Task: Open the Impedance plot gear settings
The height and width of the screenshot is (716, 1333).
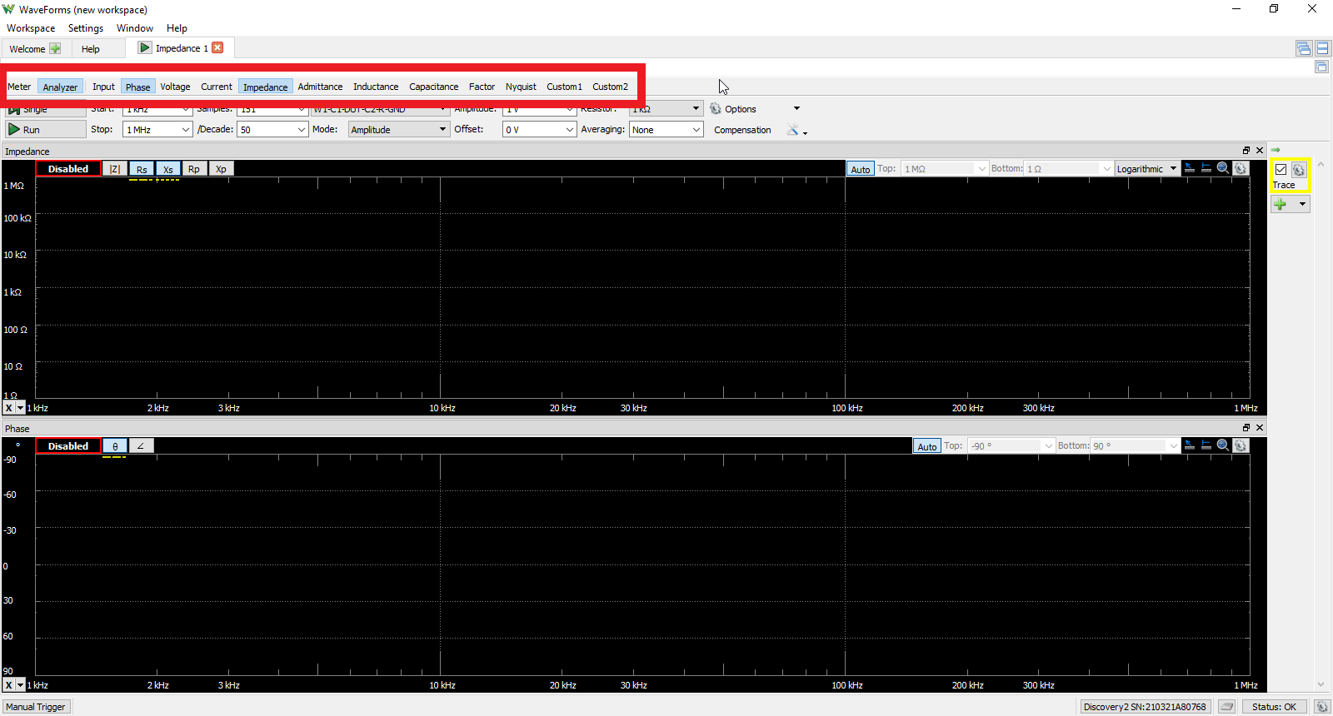Action: pos(1241,168)
